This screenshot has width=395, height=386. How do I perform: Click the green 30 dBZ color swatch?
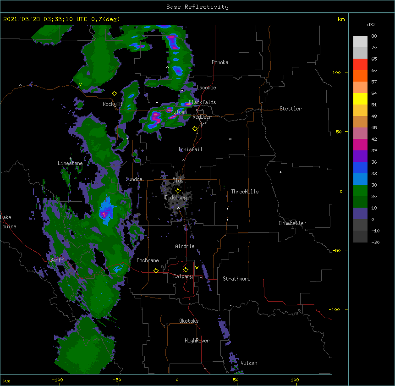coord(360,191)
